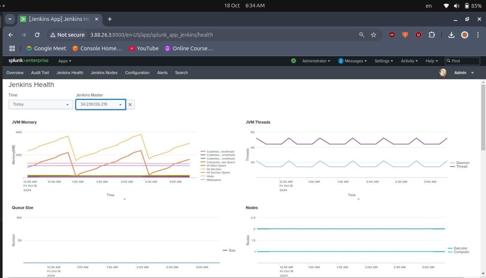This screenshot has height=278, width=486.
Task: Click the splunk>enterprise logo
Action: tap(28, 61)
